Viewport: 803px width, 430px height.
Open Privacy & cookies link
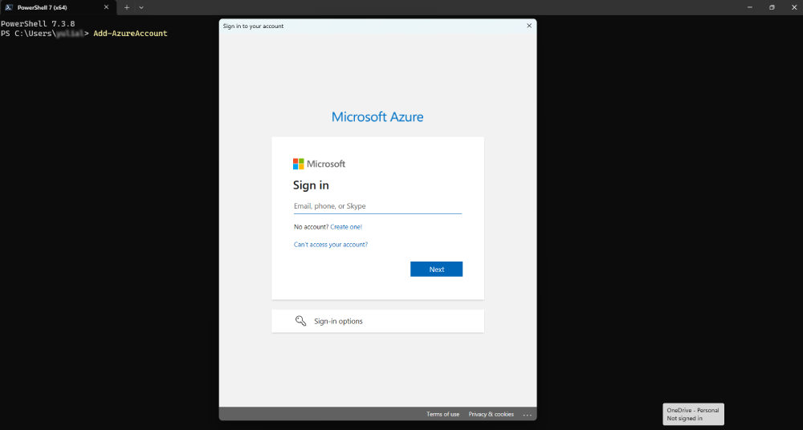[x=491, y=414]
